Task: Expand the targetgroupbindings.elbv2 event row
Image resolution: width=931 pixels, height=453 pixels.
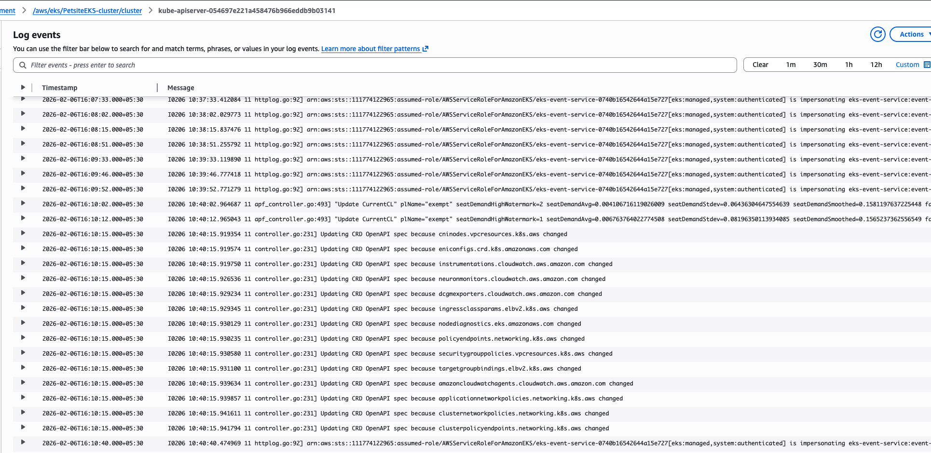Action: point(23,368)
